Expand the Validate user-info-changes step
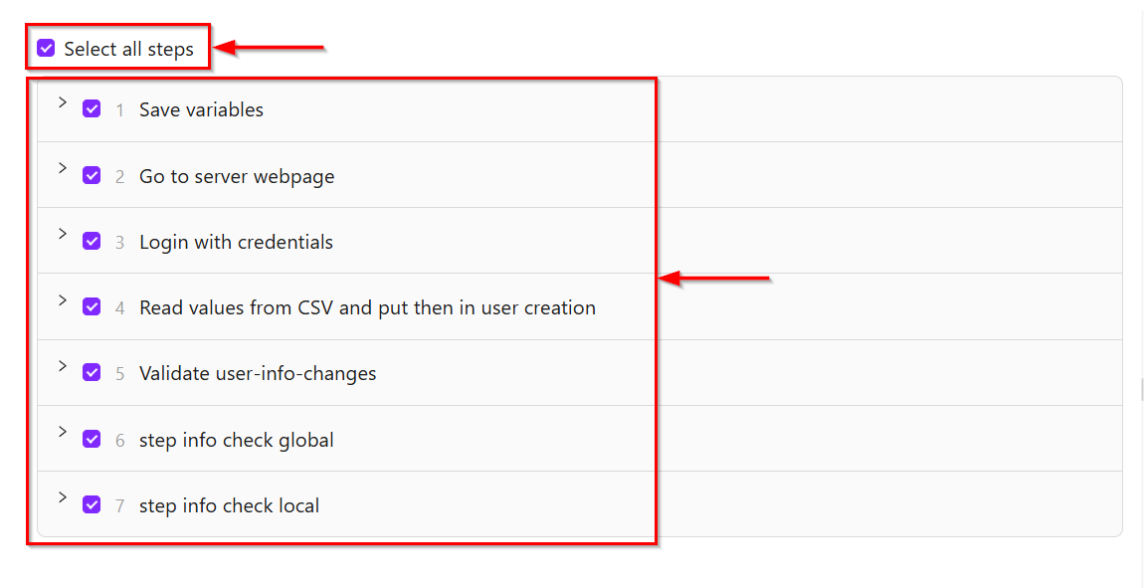The image size is (1144, 588). pyautogui.click(x=62, y=366)
